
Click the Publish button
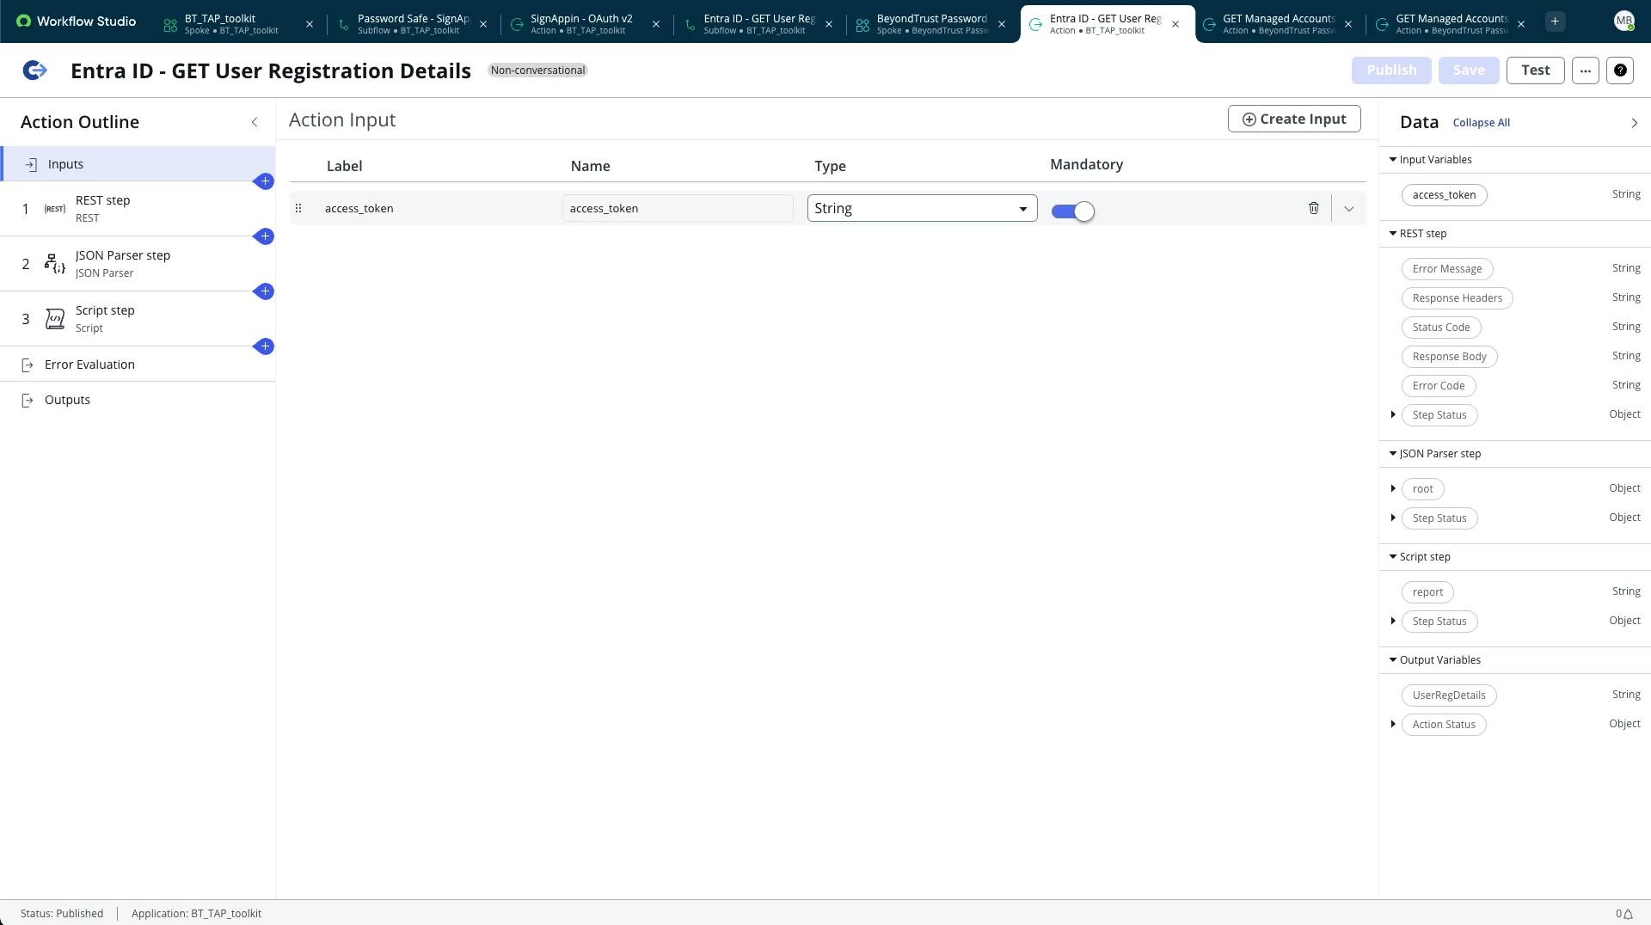tap(1391, 70)
